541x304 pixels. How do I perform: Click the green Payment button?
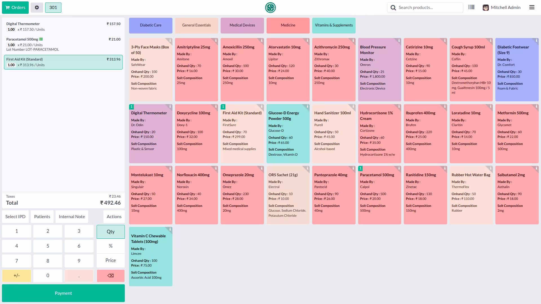pos(63,293)
